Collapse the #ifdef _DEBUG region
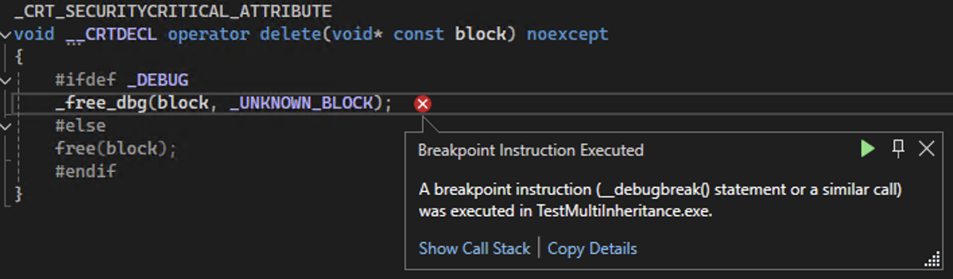Image resolution: width=953 pixels, height=279 pixels. coord(6,81)
